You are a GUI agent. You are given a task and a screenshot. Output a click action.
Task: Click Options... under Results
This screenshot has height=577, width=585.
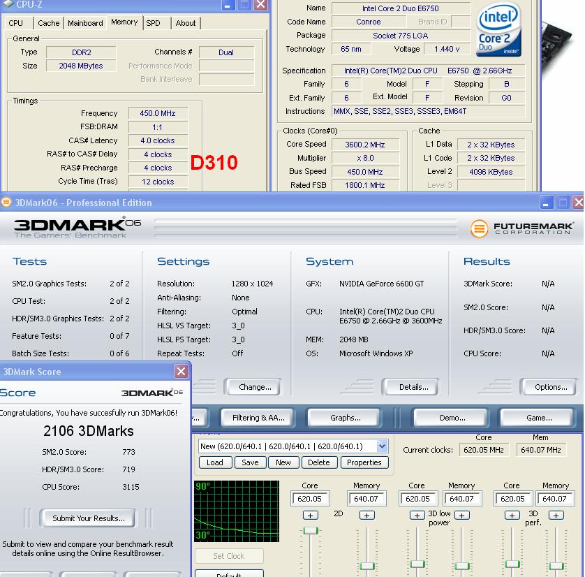click(x=551, y=387)
